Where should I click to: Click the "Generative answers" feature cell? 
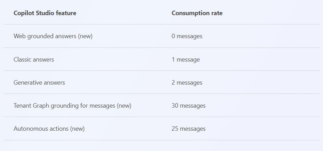point(39,83)
